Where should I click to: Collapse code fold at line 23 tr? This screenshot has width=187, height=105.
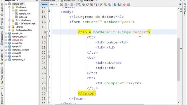[x=49, y=57]
